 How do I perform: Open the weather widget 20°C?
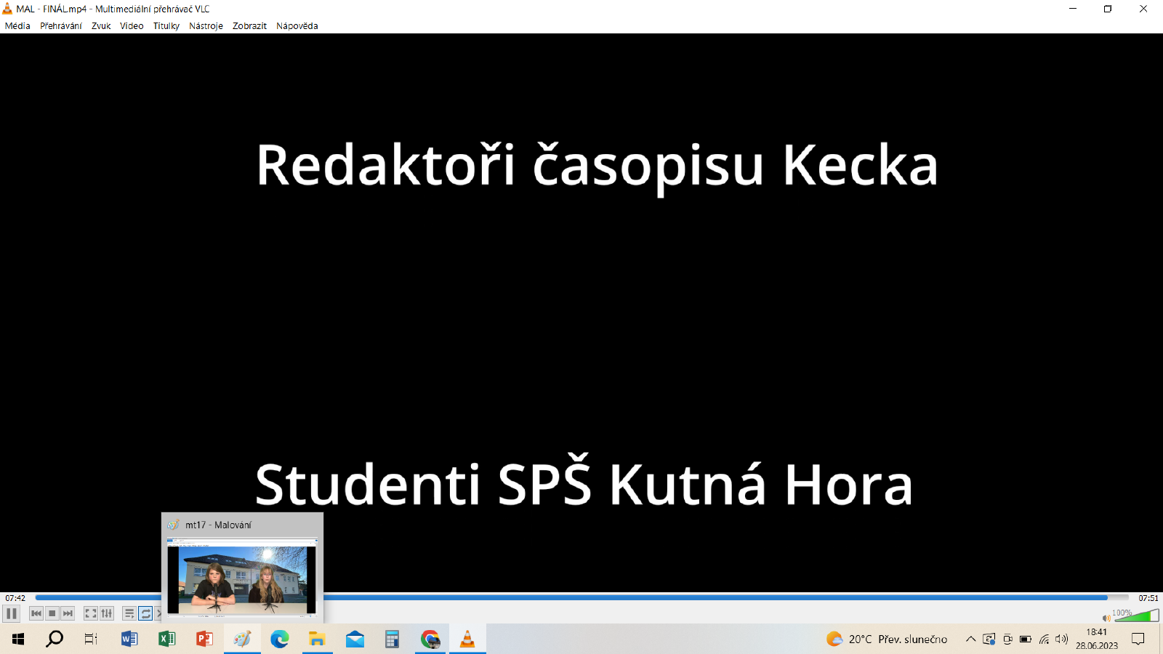[x=887, y=639]
